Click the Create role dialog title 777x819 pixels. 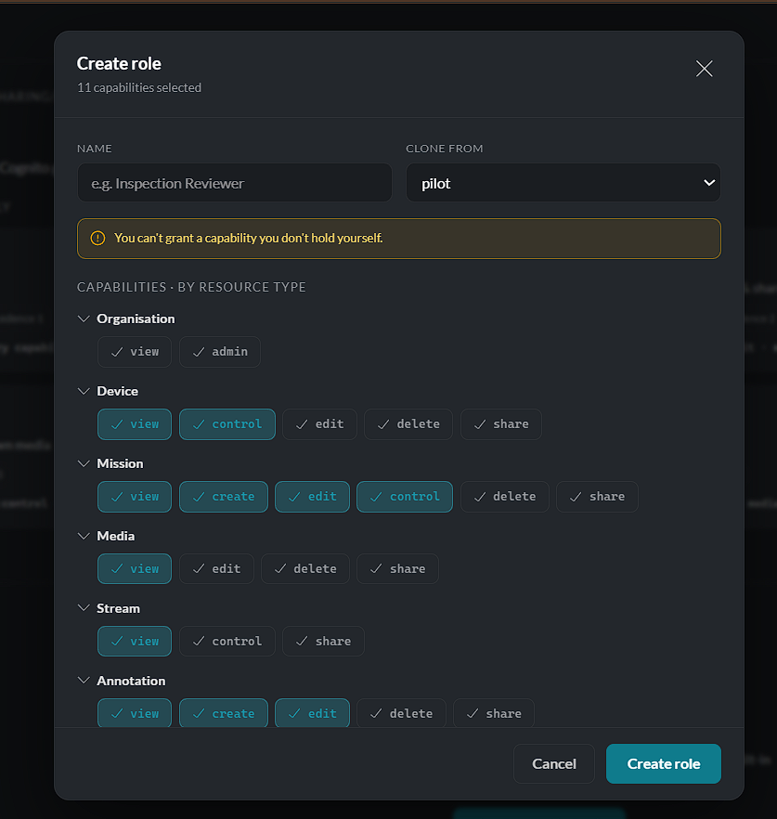[119, 64]
